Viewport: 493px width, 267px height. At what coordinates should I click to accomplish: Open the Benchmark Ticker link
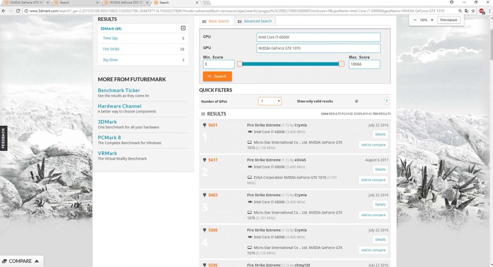(119, 90)
